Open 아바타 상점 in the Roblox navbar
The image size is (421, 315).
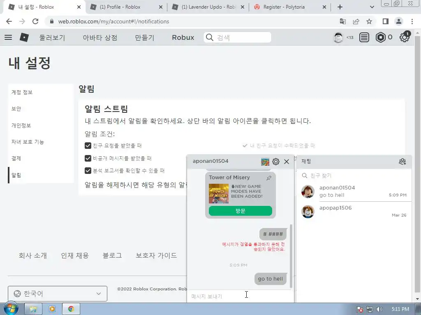pos(100,37)
